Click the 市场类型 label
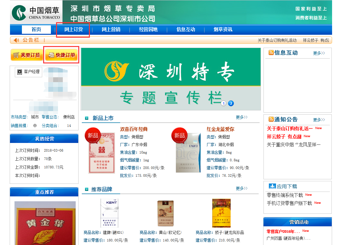Viewport: 344px width, 245px height. tap(20, 117)
